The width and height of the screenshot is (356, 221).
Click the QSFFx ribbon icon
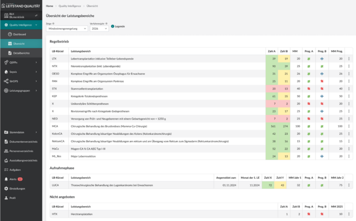click(6, 63)
